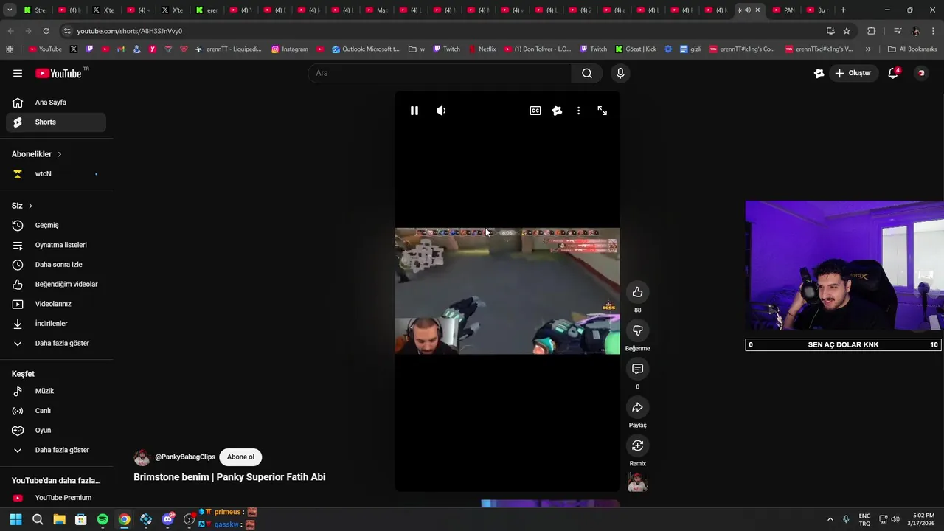Open the YouTube hamburger guide menu
The height and width of the screenshot is (531, 944).
[18, 73]
